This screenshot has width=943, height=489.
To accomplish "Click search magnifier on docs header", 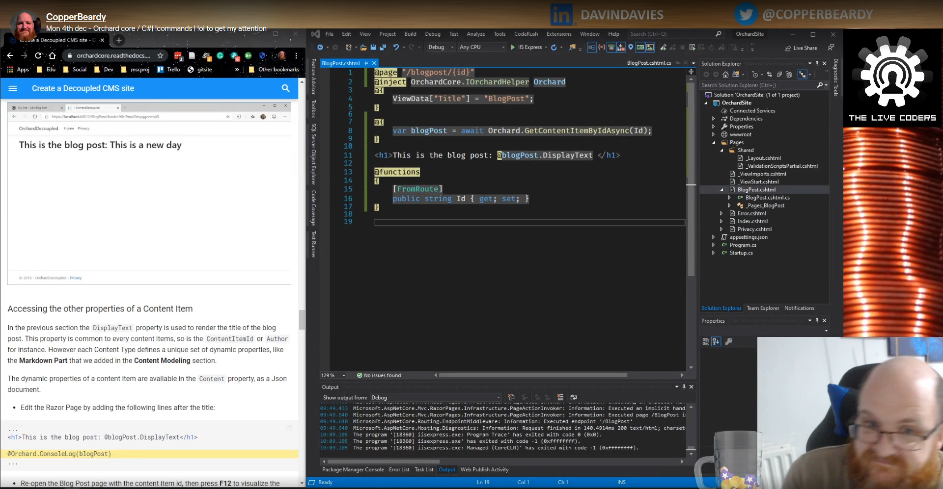I will (x=285, y=88).
